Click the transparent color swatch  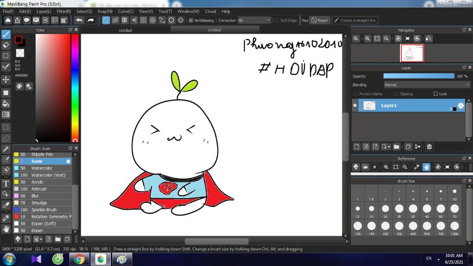point(20,53)
